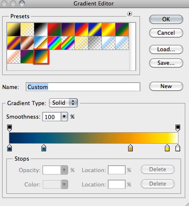Viewport: 189px width, 206px height.
Task: Click the left opacity stop above gradient
Action: (x=9, y=128)
